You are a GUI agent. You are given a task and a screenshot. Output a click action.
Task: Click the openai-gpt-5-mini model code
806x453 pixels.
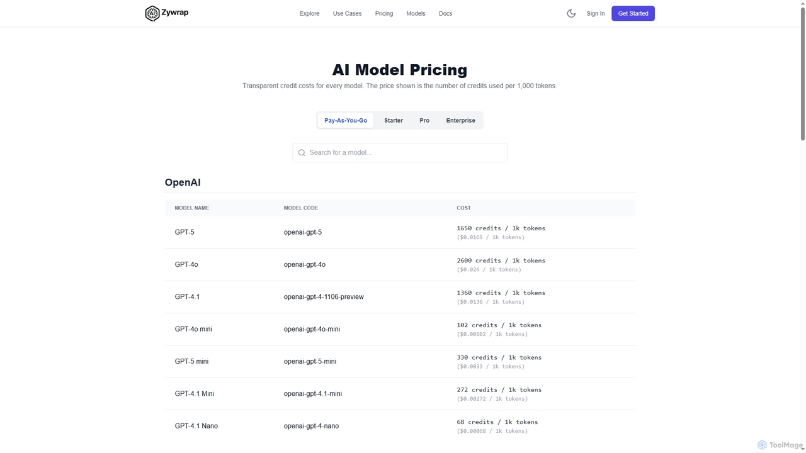pyautogui.click(x=310, y=361)
